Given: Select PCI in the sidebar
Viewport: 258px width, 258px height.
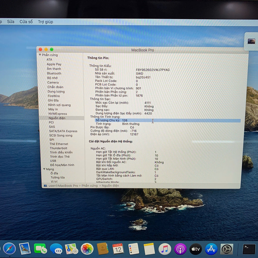Looking at the screenshot, I should pyautogui.click(x=51, y=122).
